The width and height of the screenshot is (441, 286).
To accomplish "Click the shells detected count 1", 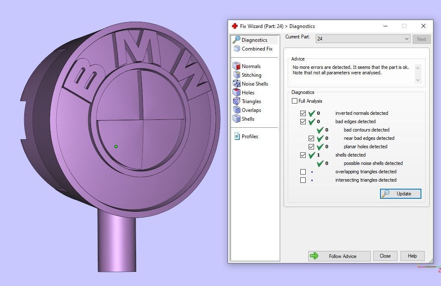I will click(318, 155).
